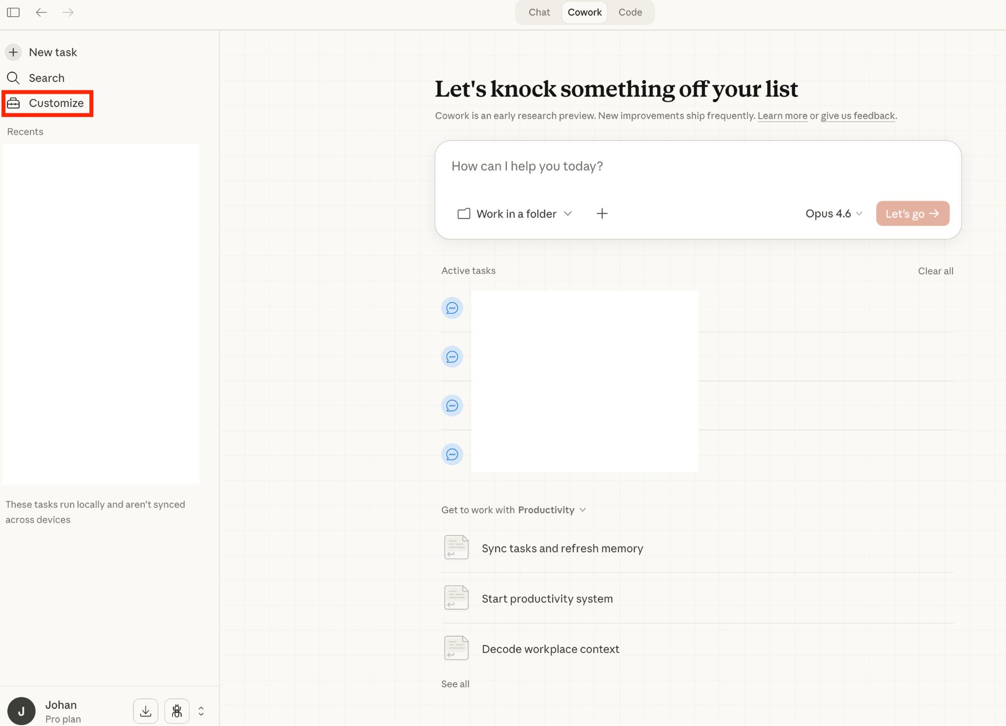Open the first active task chat icon
Screen dimensions: 1006x726
(x=452, y=308)
